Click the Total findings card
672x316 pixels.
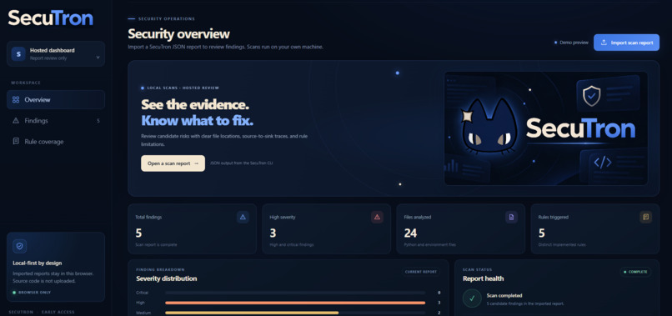click(x=192, y=229)
